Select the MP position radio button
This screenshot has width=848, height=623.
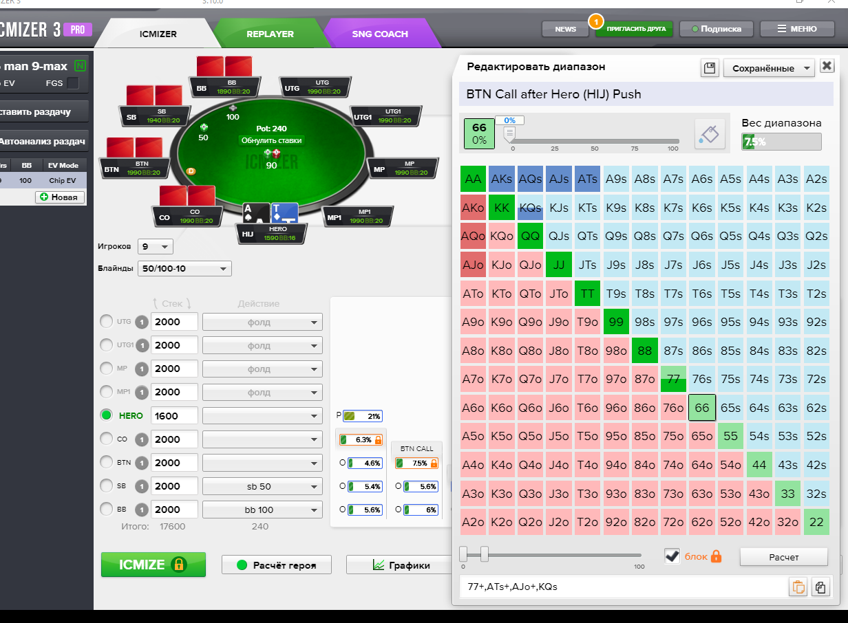tap(107, 368)
